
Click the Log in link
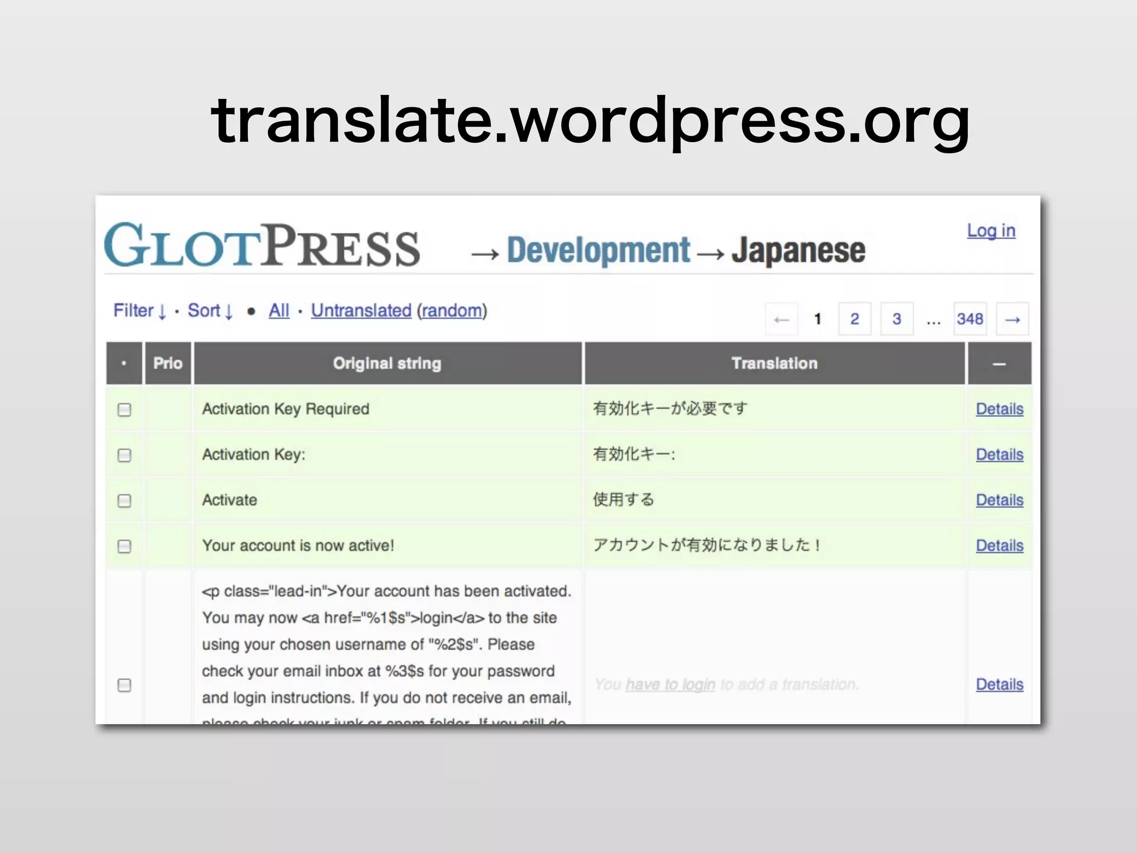pos(991,230)
